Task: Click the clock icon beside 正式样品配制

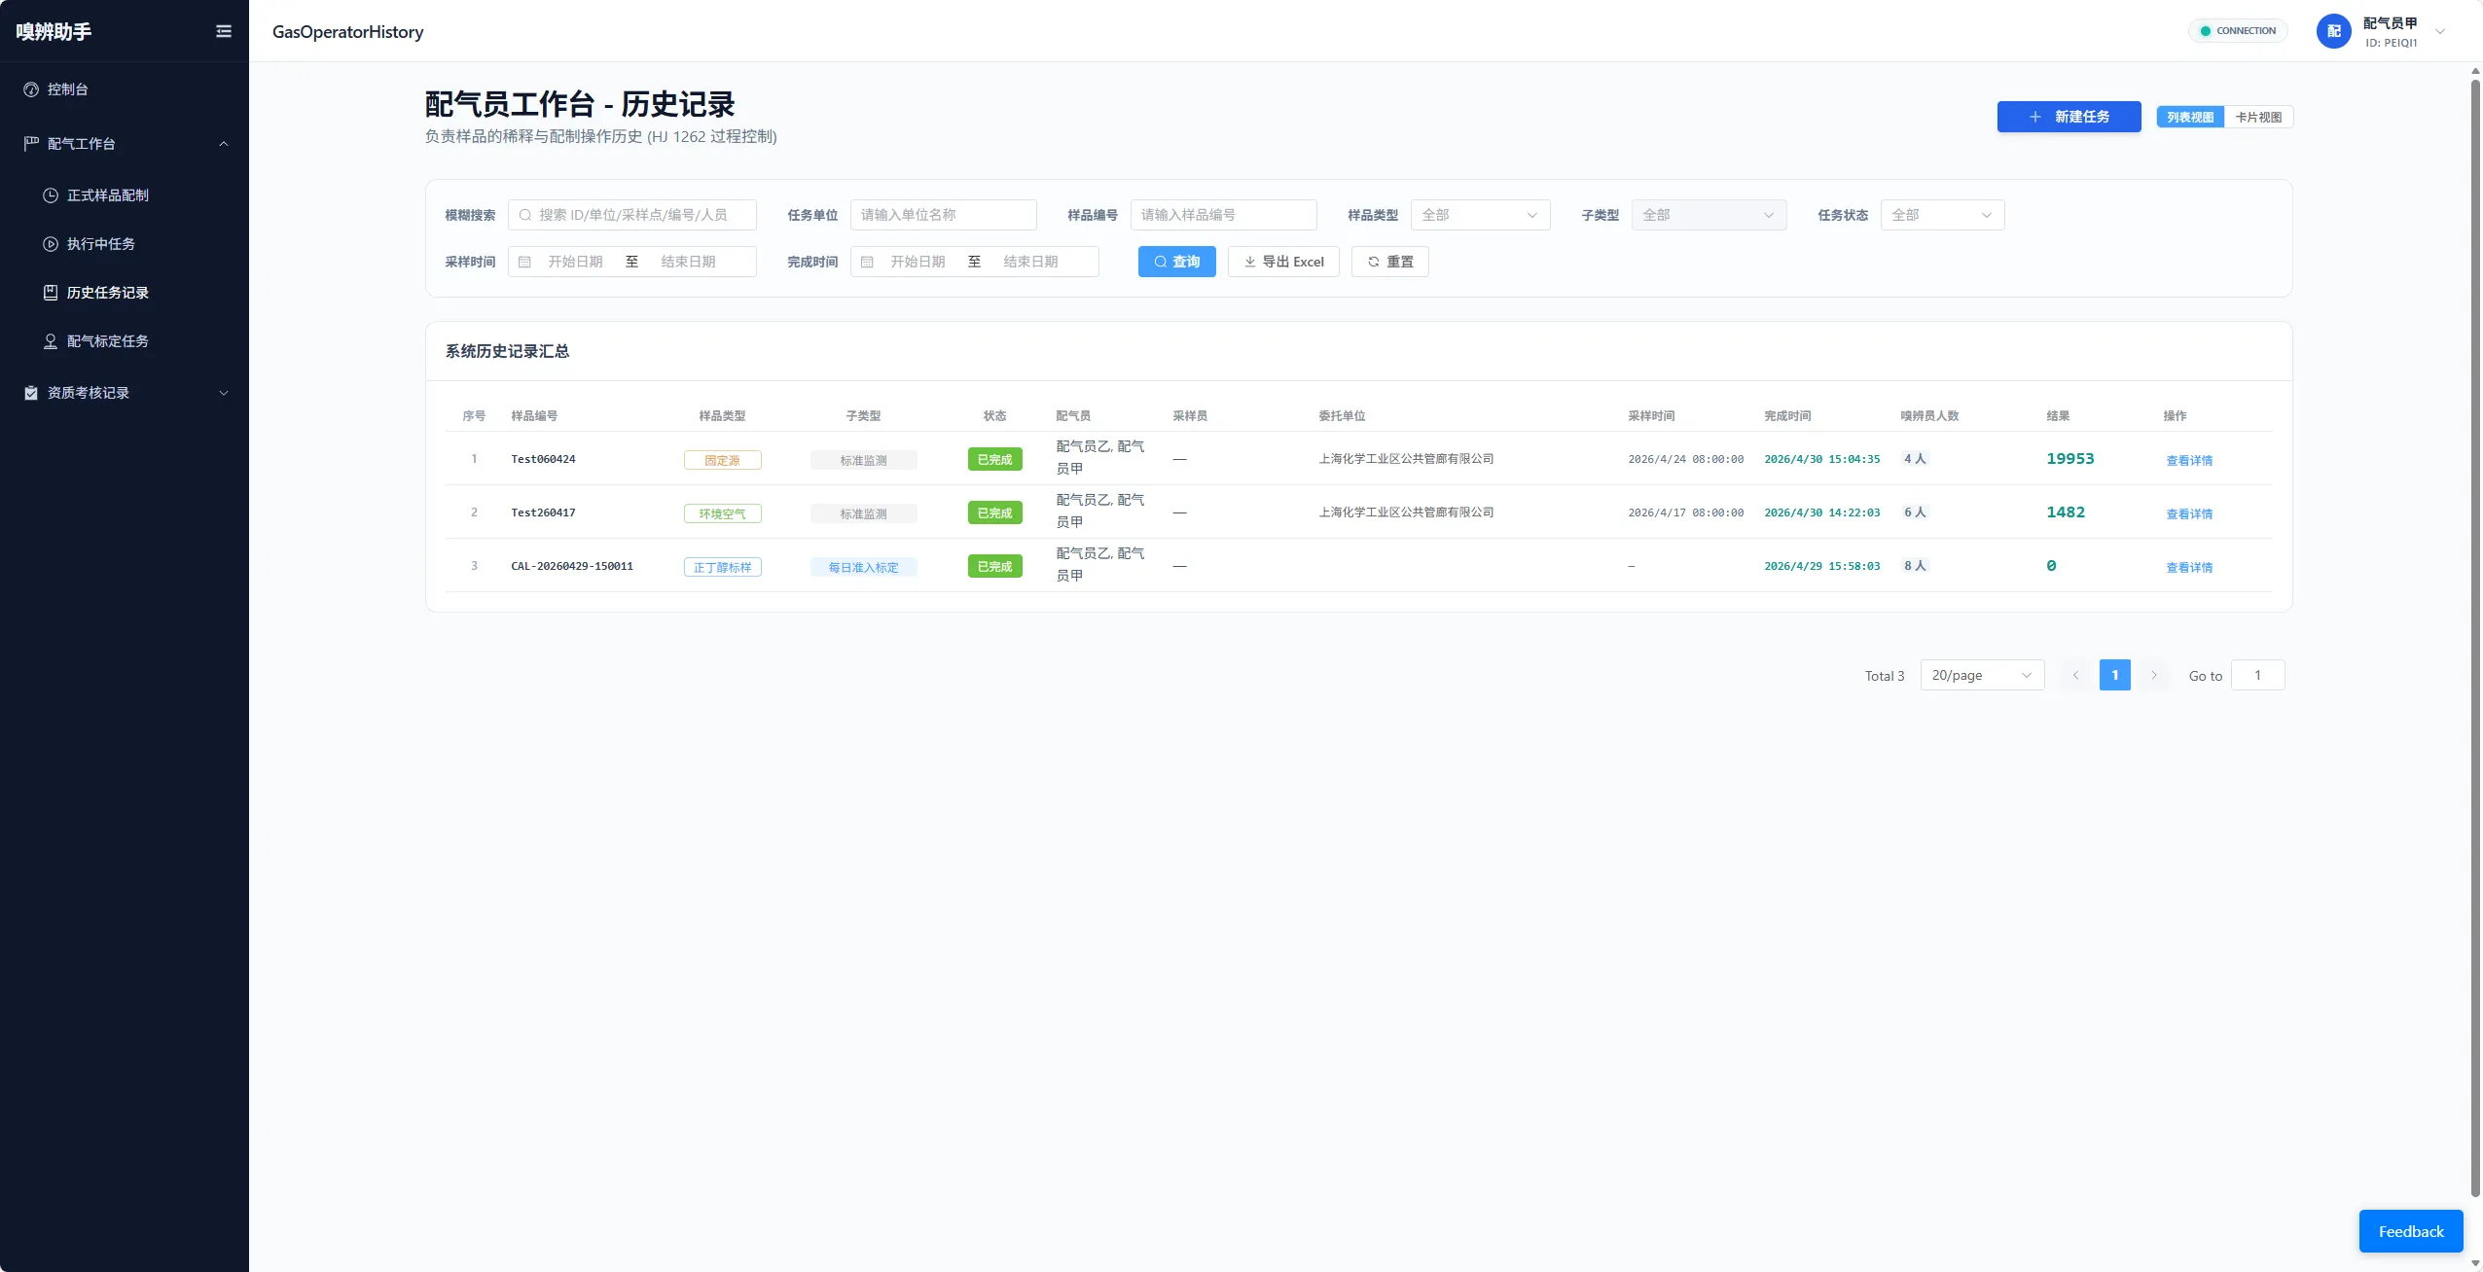Action: click(51, 195)
